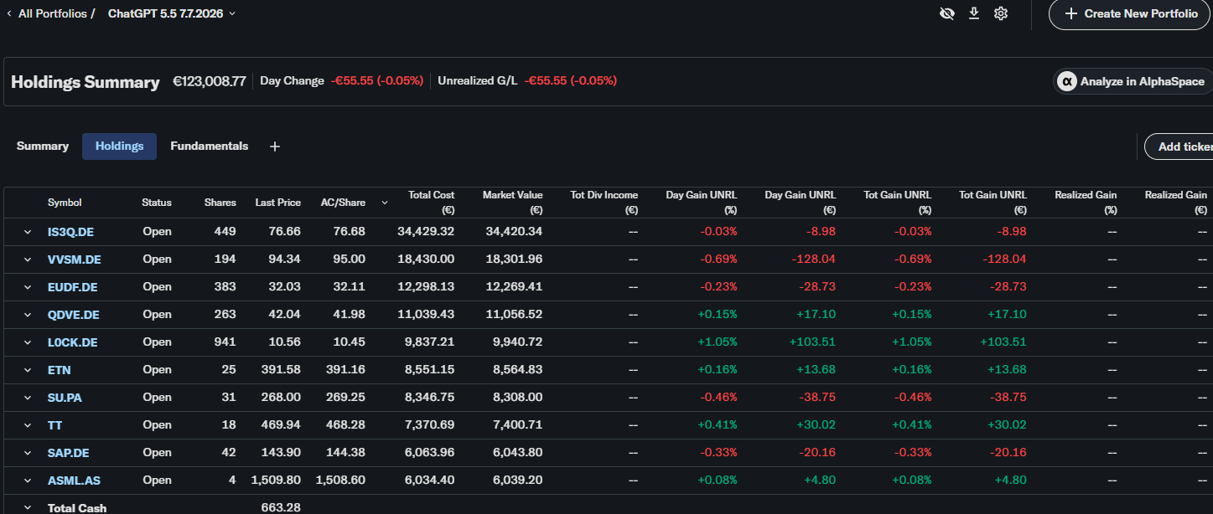Viewport: 1213px width, 514px height.
Task: Click the sort arrow beside AC/Share column
Action: [x=385, y=203]
